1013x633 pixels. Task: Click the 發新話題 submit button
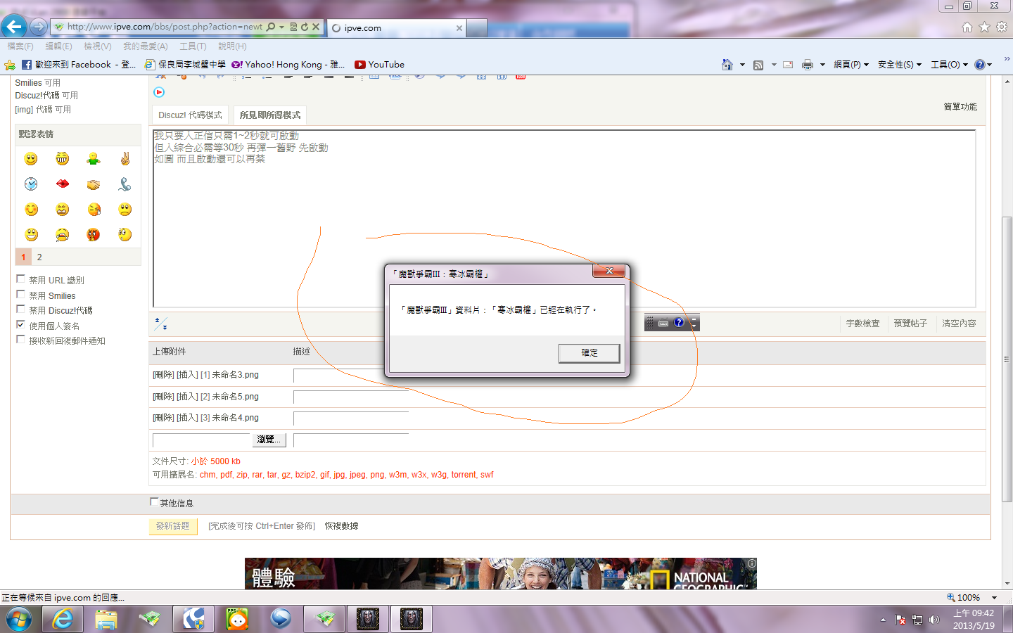[173, 526]
